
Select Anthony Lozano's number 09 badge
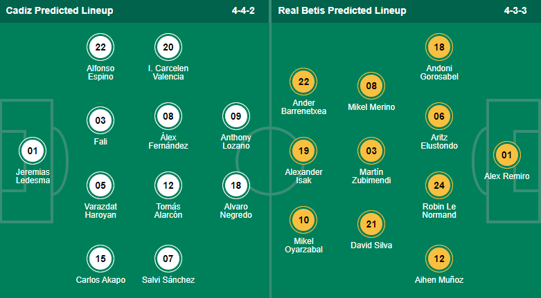coord(236,116)
